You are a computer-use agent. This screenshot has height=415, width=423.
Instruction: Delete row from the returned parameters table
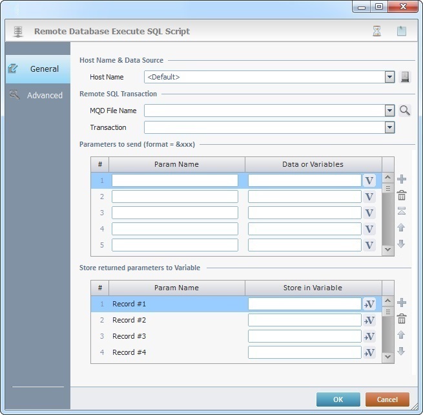click(x=401, y=319)
